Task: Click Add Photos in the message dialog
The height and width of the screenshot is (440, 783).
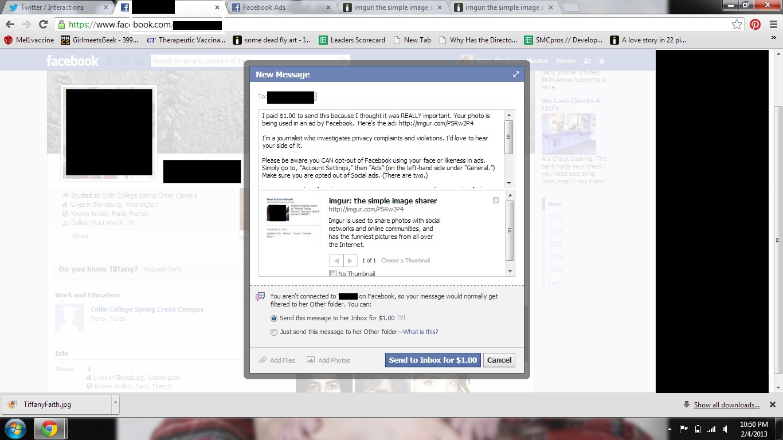Action: [x=328, y=360]
